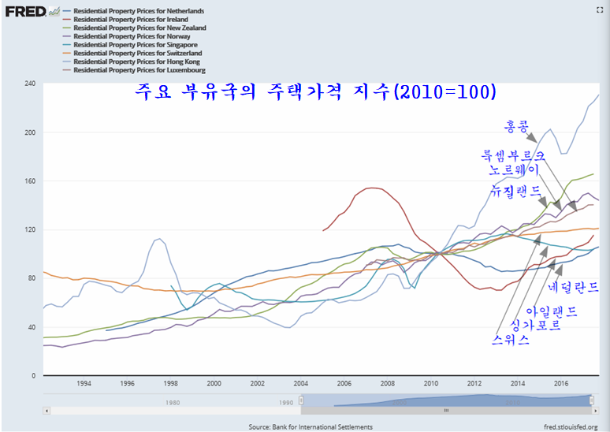The height and width of the screenshot is (432, 610).
Task: Click the left handle of range navigator
Action: [x=301, y=400]
